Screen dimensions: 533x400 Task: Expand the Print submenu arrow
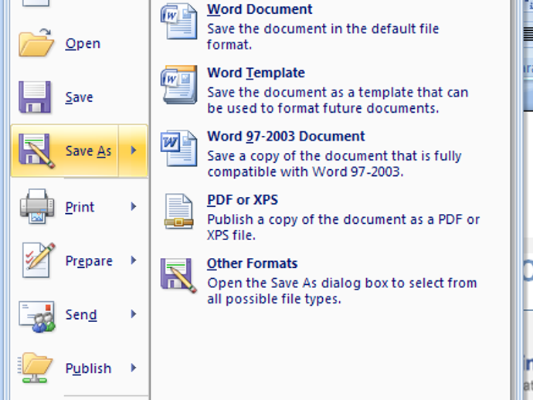pos(133,206)
